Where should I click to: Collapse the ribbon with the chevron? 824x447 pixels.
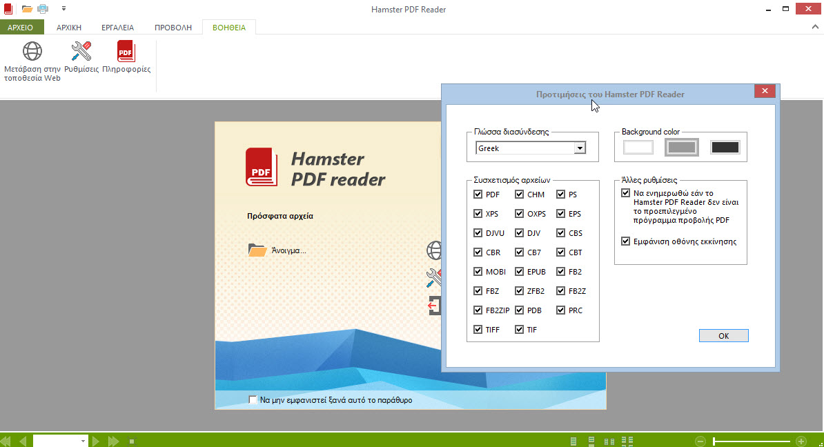tap(815, 27)
